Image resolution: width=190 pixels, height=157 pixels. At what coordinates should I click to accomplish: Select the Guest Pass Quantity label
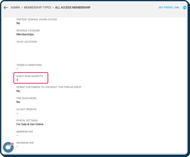pyautogui.click(x=30, y=76)
